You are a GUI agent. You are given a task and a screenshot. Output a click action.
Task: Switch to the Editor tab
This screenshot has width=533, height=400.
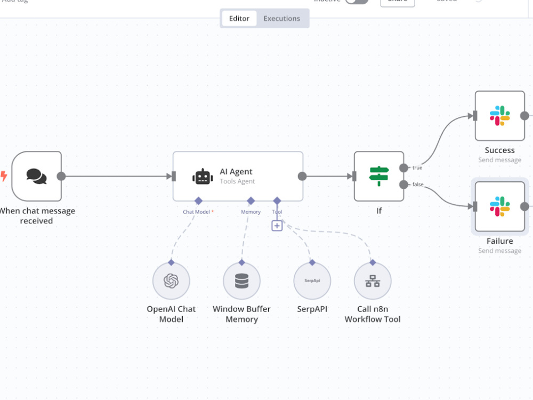click(x=239, y=18)
